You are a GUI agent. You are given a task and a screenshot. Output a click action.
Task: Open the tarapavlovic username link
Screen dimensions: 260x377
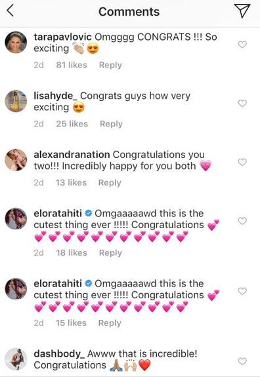click(62, 37)
